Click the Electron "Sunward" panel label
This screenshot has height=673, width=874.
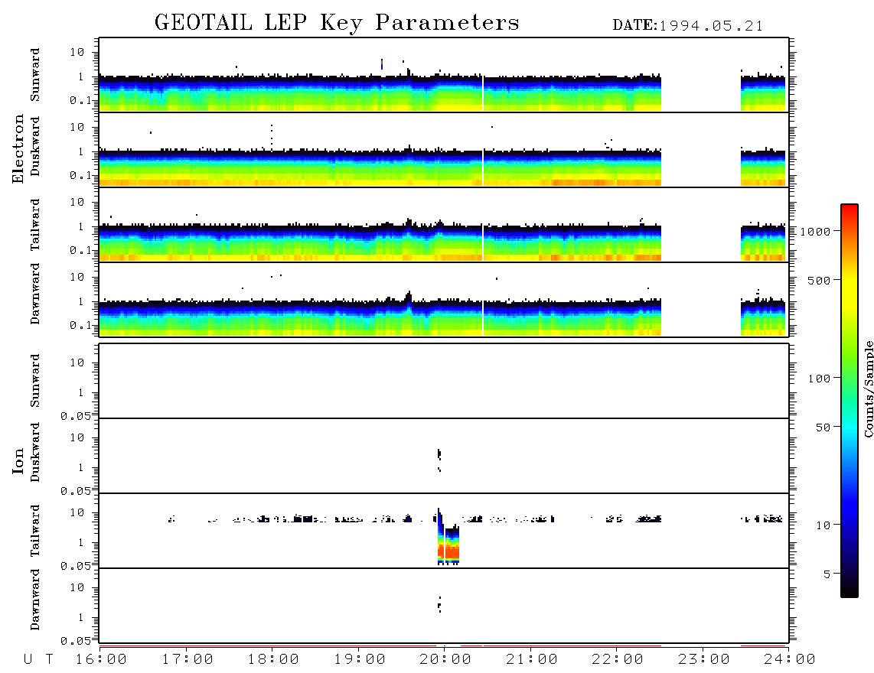(x=35, y=75)
